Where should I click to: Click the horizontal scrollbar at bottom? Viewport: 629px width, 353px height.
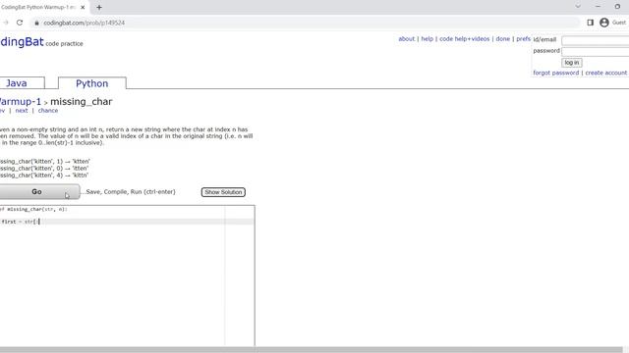pyautogui.click(x=311, y=350)
